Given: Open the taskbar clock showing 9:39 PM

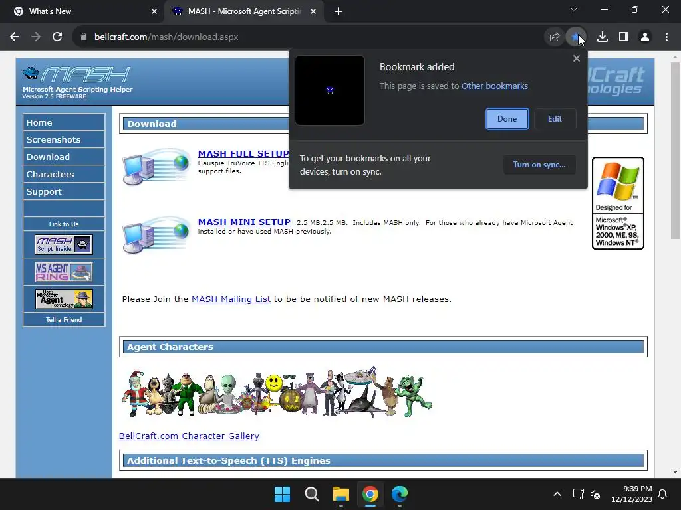Looking at the screenshot, I should [x=632, y=494].
